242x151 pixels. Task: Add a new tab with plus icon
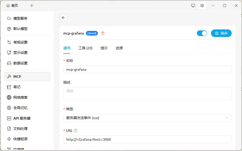(32, 6)
